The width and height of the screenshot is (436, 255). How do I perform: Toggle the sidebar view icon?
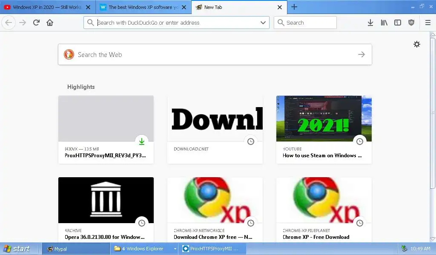398,23
